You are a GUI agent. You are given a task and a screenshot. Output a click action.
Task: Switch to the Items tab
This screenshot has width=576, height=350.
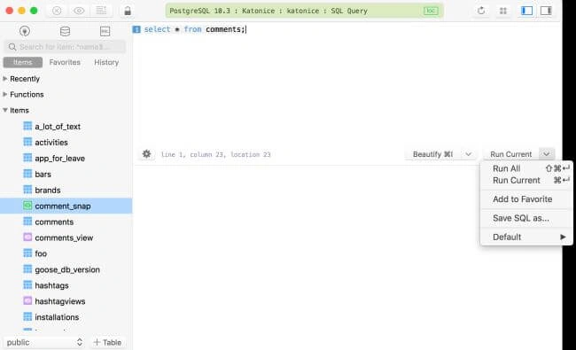23,62
